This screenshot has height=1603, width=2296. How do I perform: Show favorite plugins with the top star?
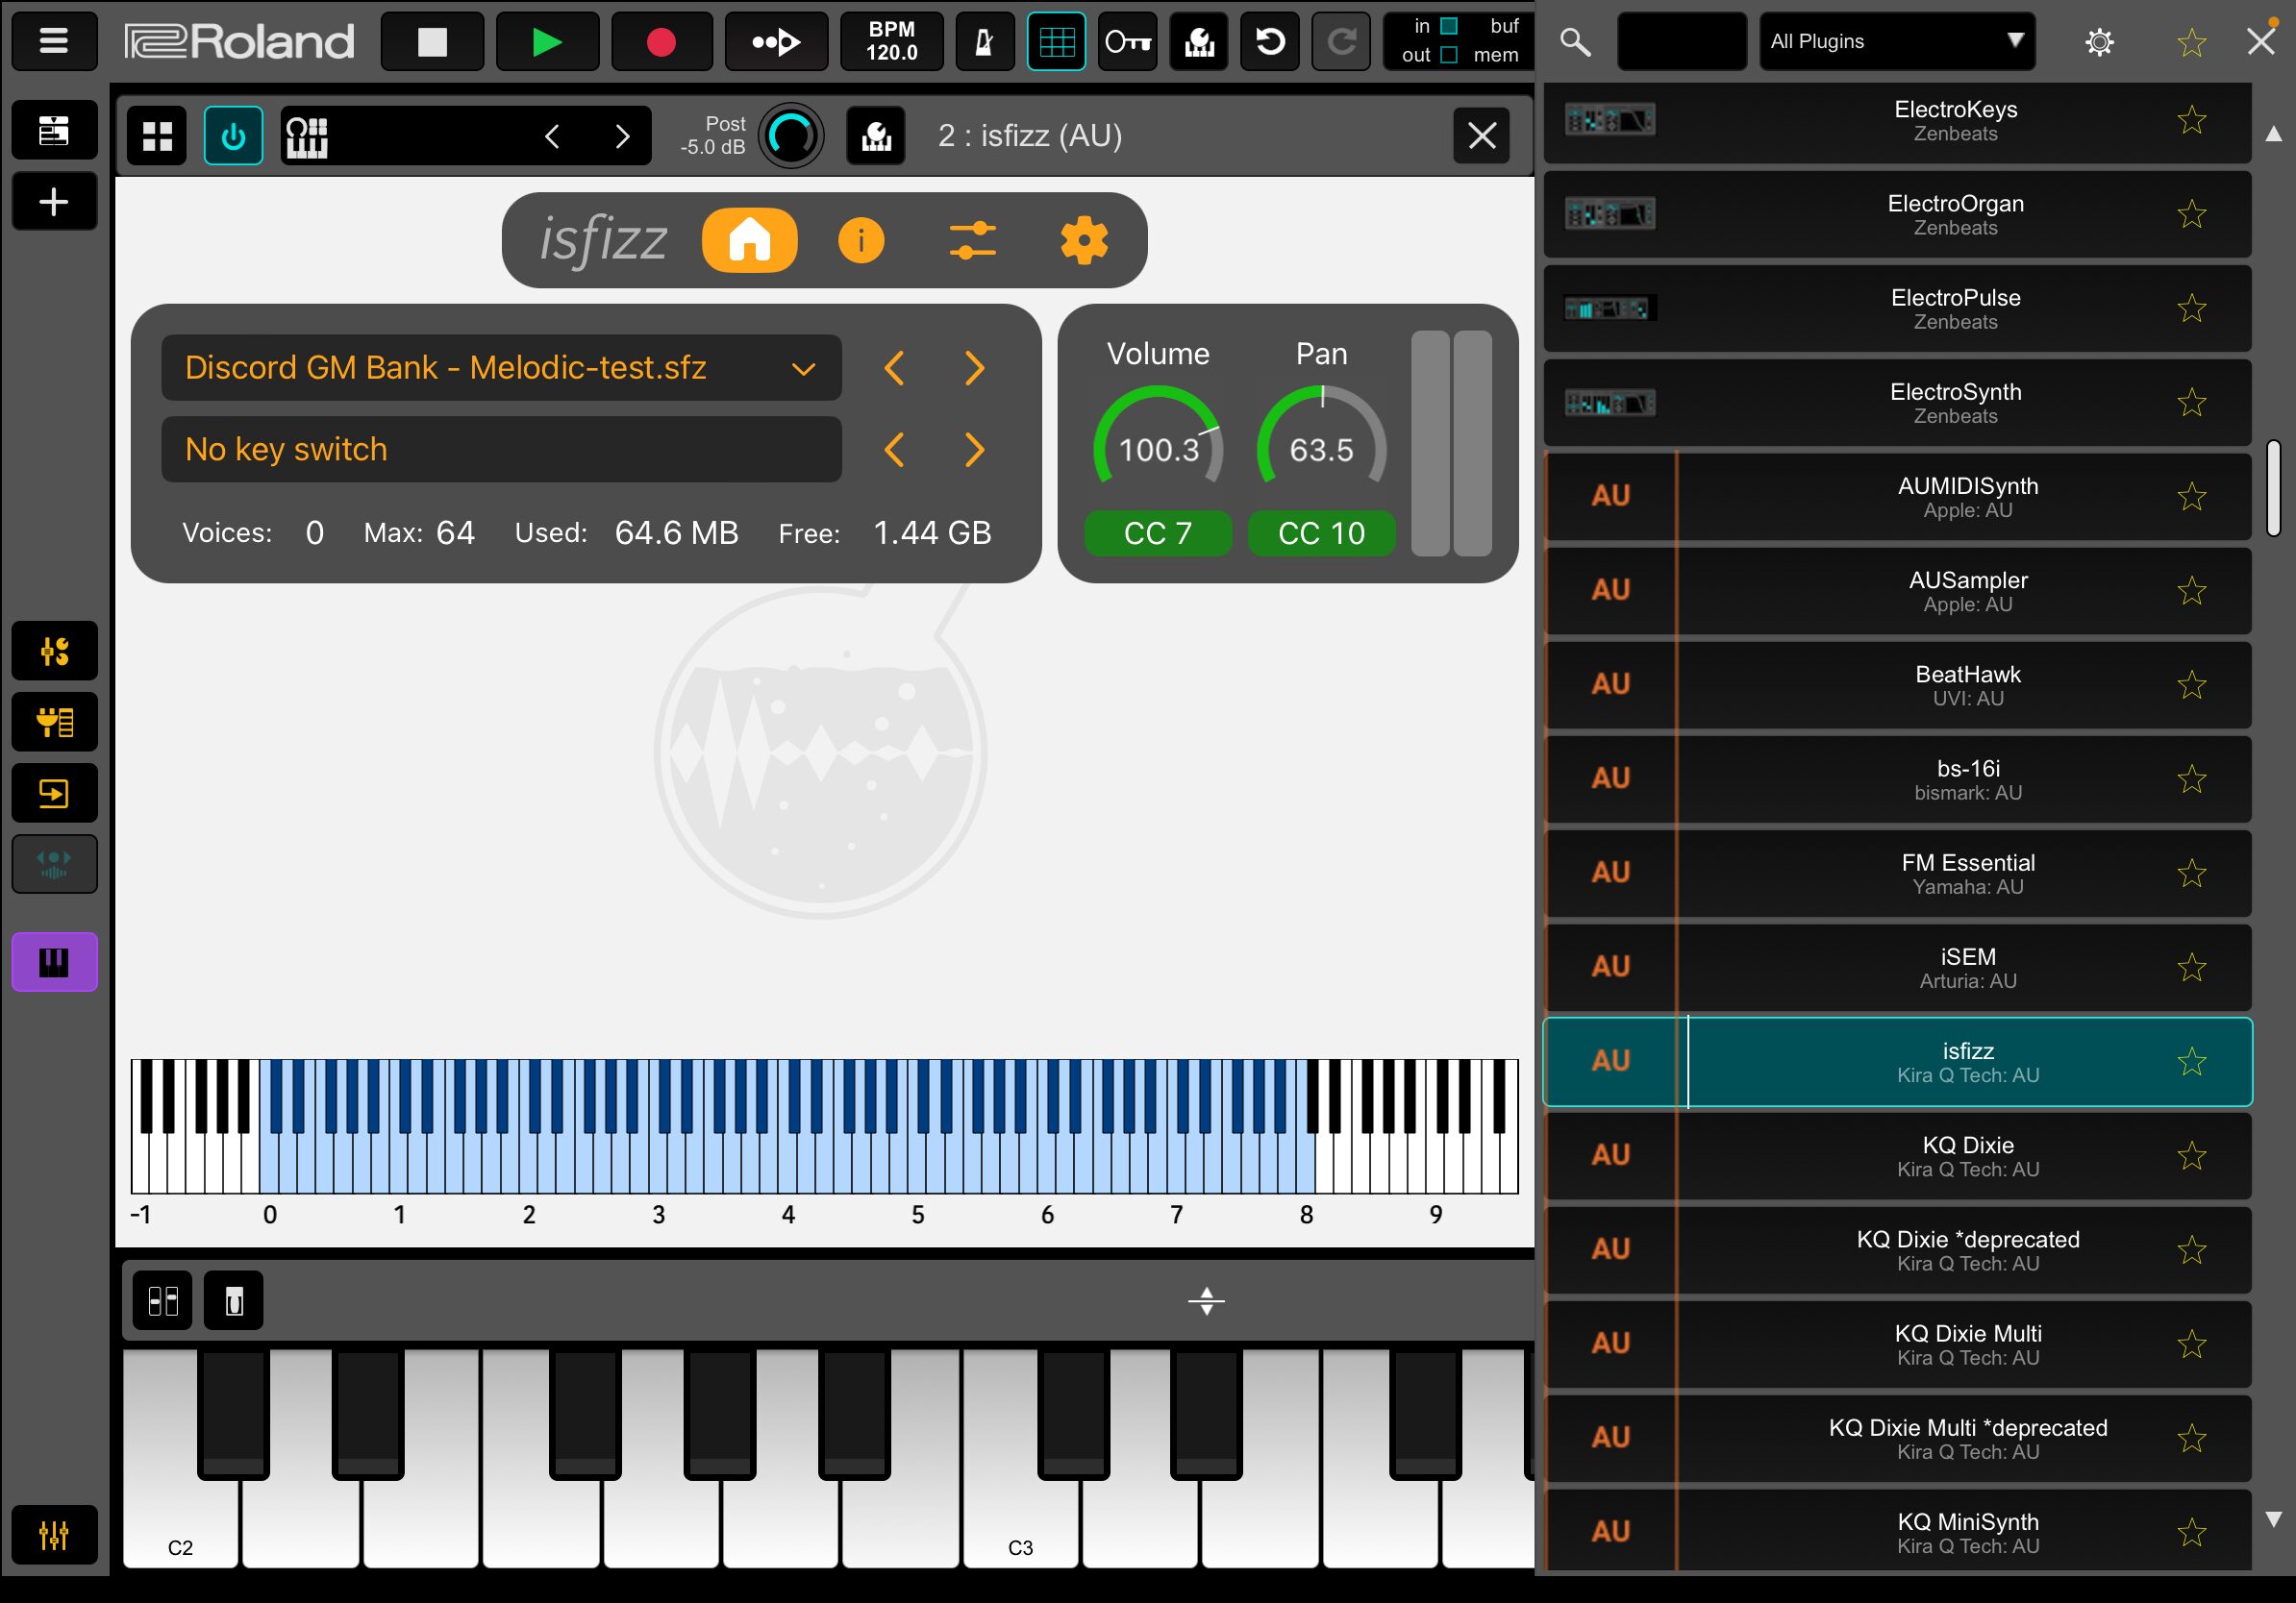coord(2191,42)
